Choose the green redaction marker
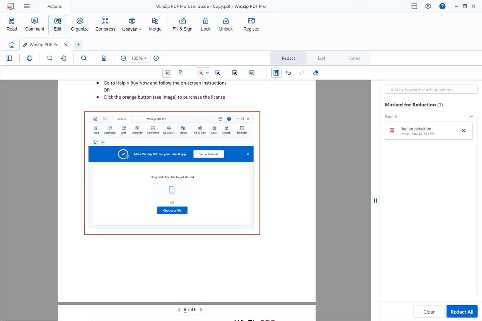This screenshot has width=482, height=321. tap(251, 73)
